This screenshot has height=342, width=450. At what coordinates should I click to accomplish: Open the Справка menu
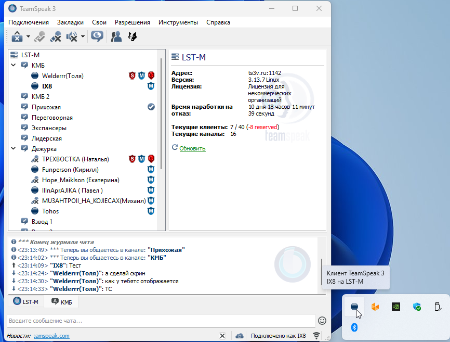[218, 22]
